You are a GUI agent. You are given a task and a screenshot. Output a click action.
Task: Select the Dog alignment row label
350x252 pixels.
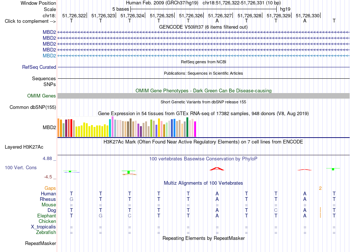click(52, 210)
